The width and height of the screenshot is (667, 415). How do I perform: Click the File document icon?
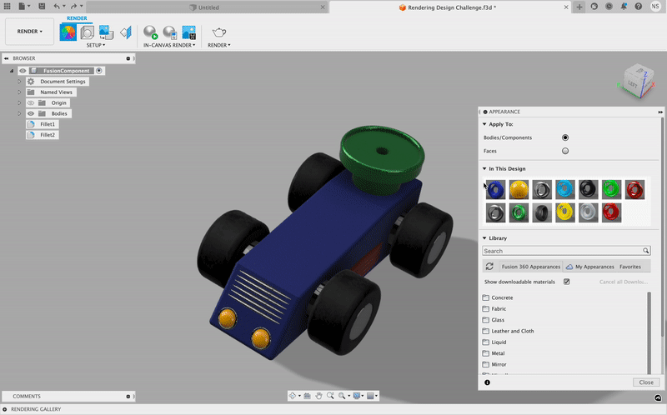coord(22,7)
